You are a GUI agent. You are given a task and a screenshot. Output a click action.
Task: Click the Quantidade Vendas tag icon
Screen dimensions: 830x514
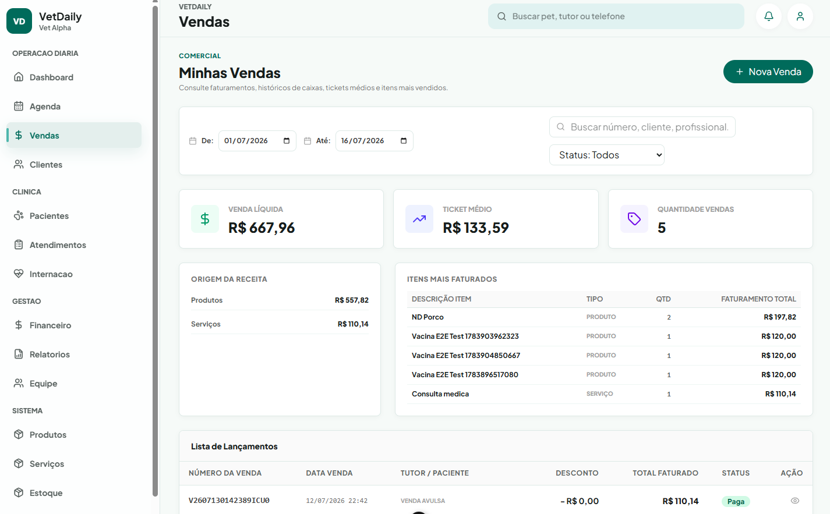click(x=634, y=219)
